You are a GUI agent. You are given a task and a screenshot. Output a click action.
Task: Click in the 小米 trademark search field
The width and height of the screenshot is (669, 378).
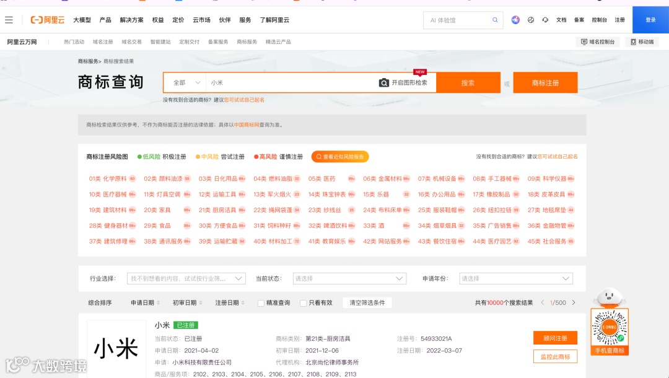[x=292, y=82]
